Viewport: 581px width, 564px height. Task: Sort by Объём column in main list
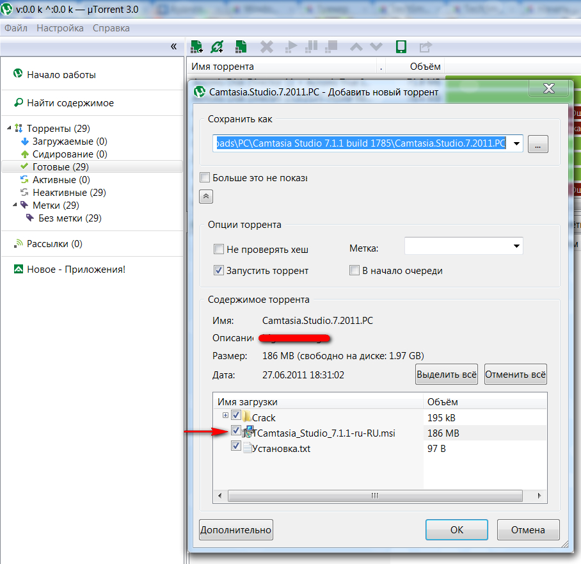[x=425, y=67]
